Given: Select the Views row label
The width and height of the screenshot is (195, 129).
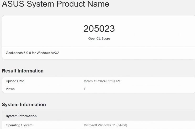Looking at the screenshot, I should pyautogui.click(x=10, y=89).
